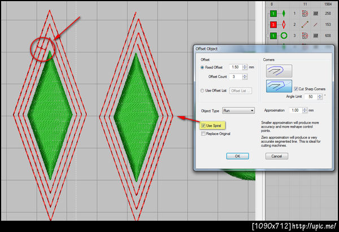Enable the Replace Original checkbox
Image resolution: width=339 pixels, height=232 pixels.
(203, 134)
